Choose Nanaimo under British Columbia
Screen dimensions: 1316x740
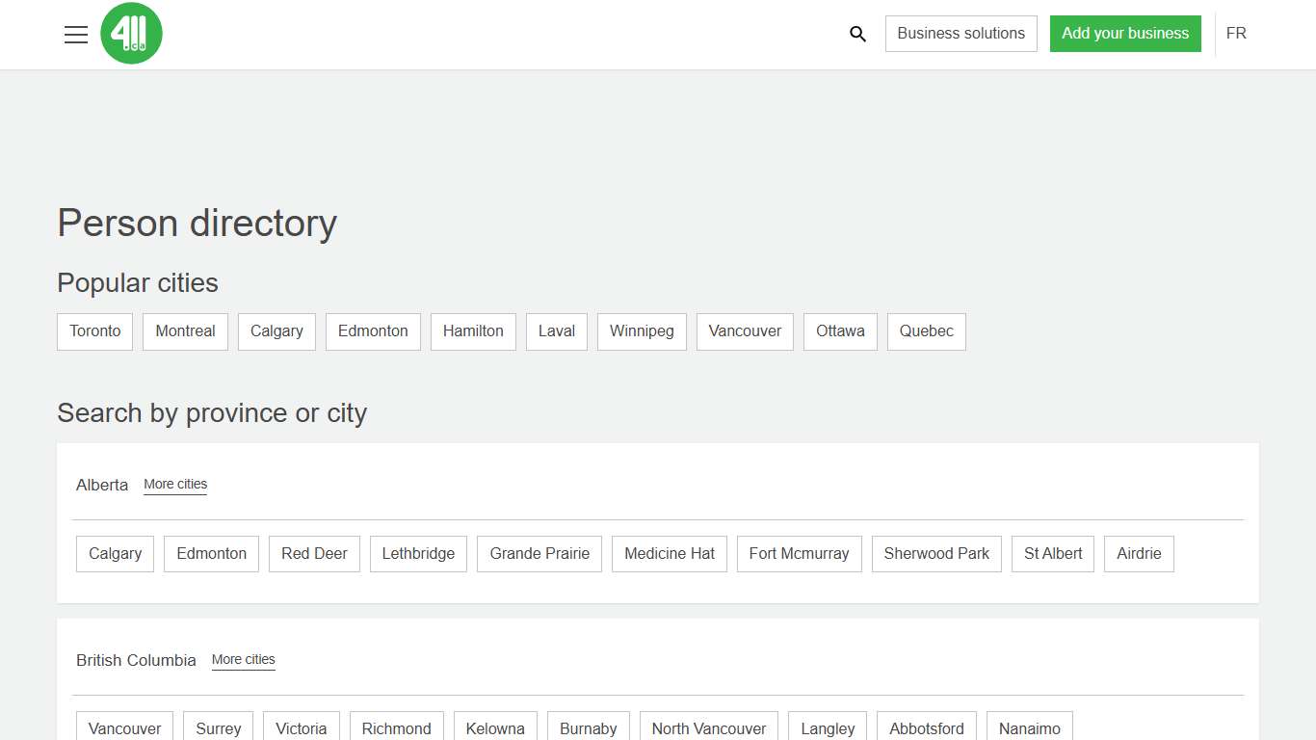(1029, 728)
